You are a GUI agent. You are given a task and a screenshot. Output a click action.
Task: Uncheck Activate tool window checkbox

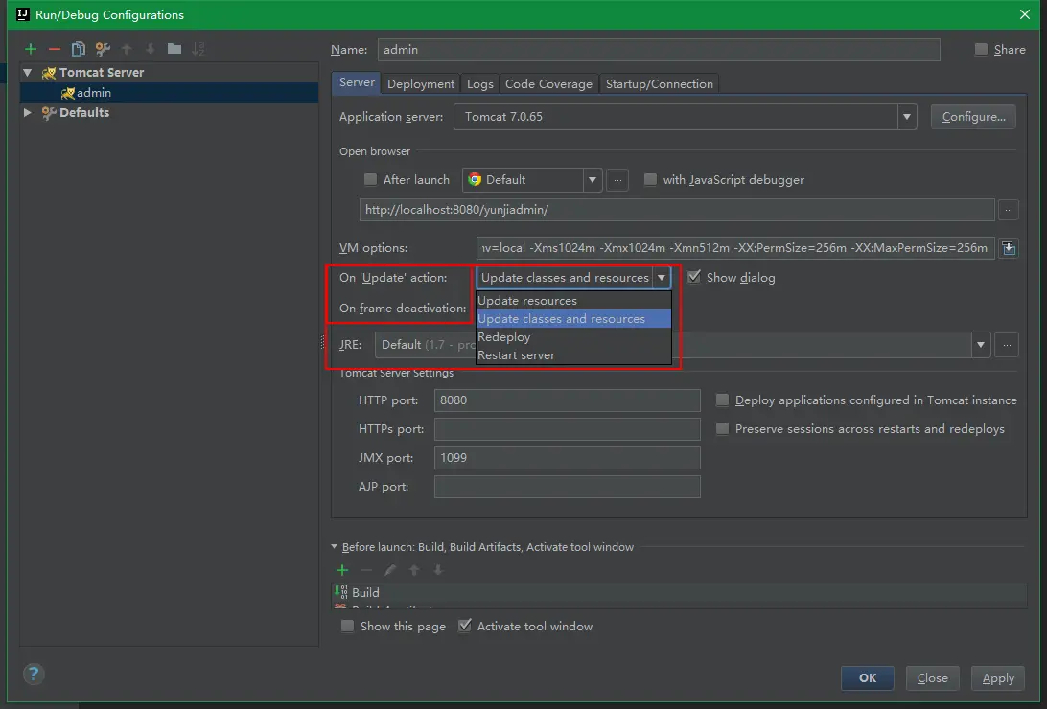click(465, 626)
